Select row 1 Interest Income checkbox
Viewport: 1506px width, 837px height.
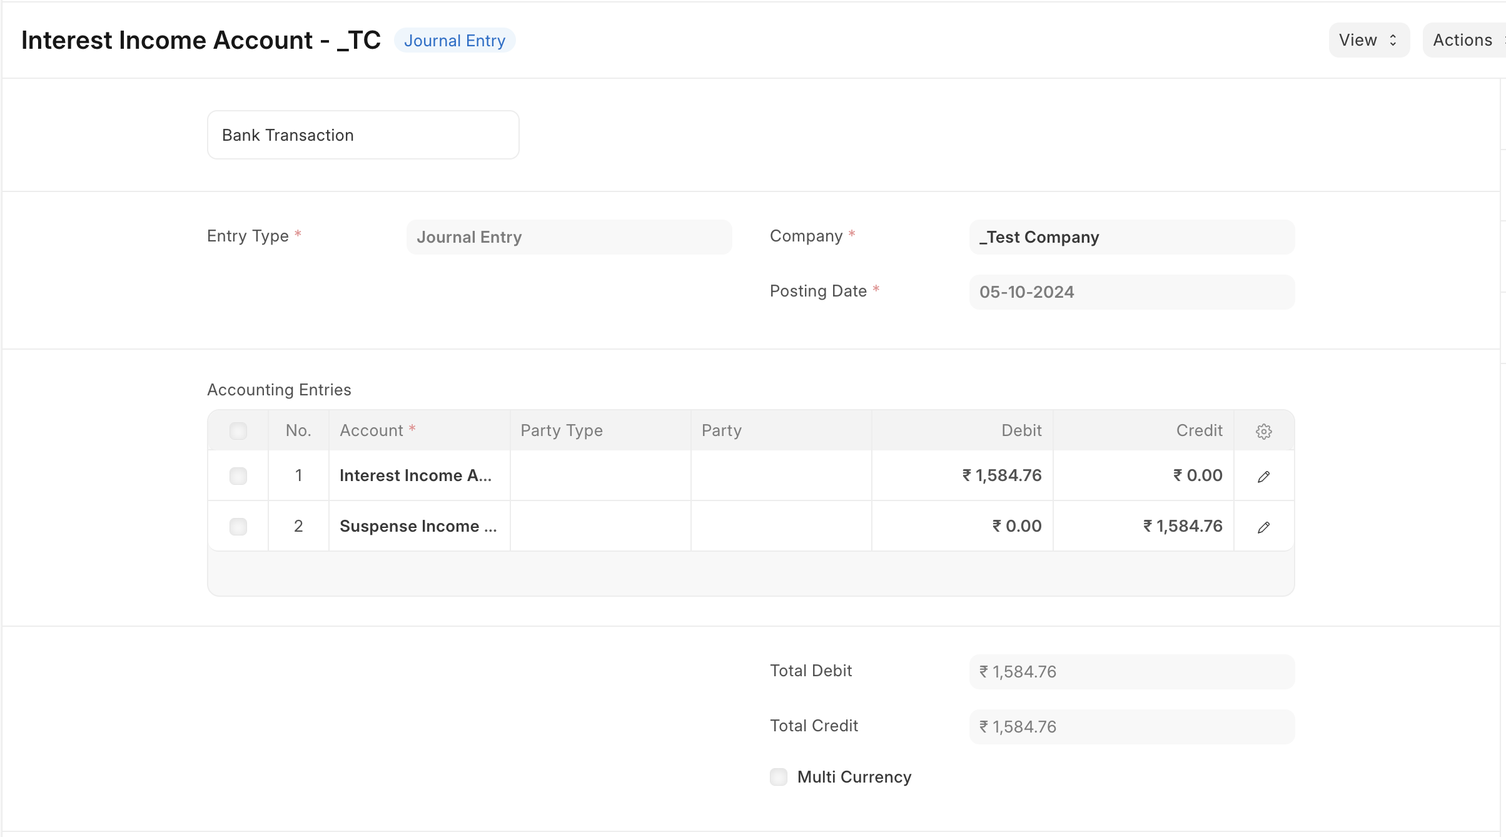pos(238,476)
